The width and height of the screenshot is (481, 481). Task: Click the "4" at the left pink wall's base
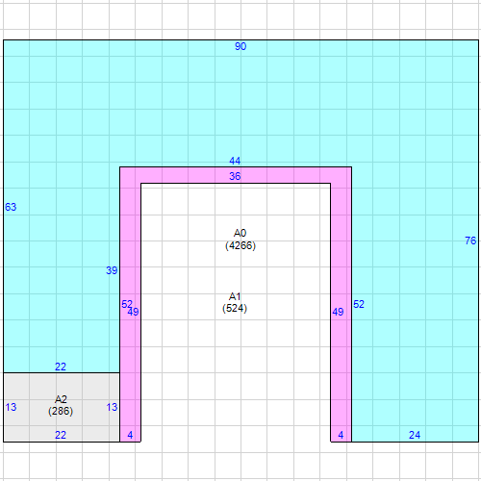pos(130,435)
